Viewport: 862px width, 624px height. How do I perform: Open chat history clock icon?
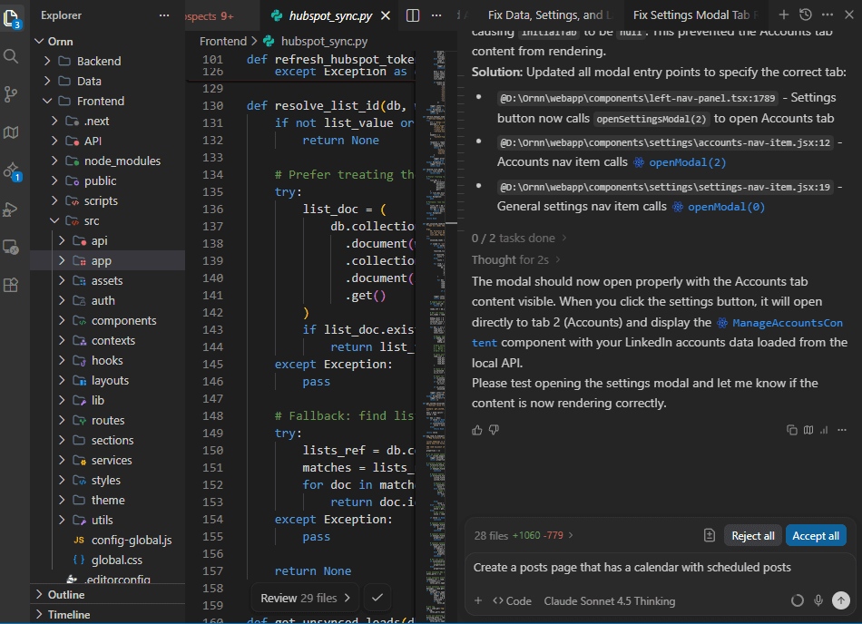[806, 15]
